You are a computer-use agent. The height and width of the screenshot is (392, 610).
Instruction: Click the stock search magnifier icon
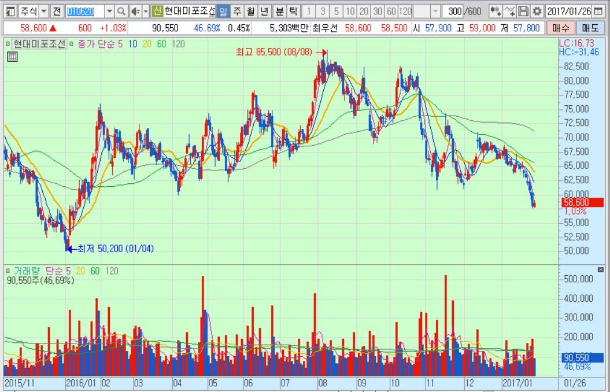point(121,12)
